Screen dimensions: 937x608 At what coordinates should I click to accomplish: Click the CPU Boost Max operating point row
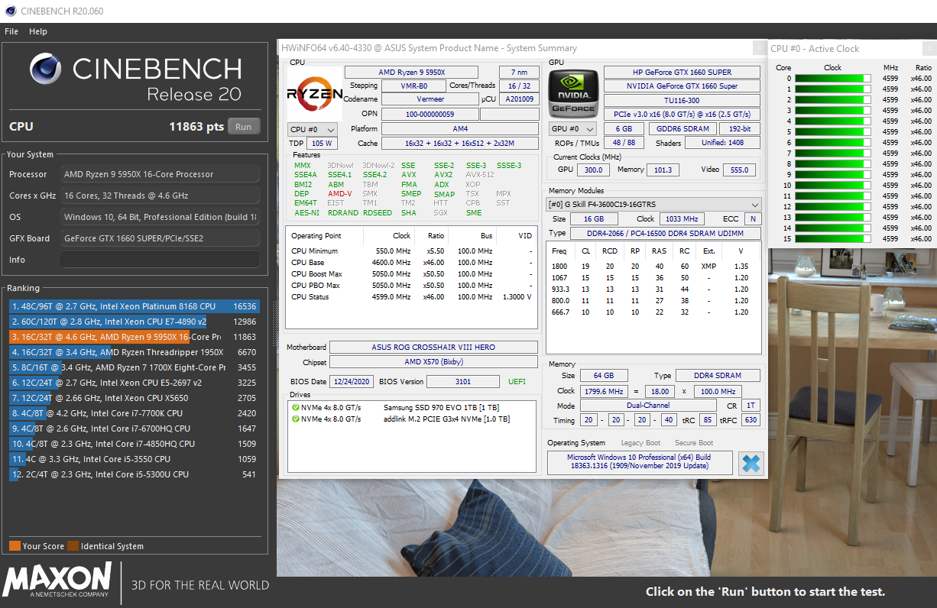point(412,274)
